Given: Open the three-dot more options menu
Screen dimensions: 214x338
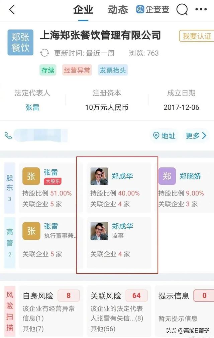Looking at the screenshot, I should (201, 9).
